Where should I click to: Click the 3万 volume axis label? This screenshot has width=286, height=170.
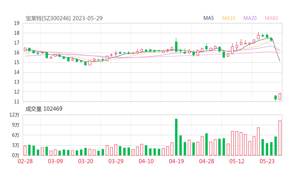click(x=16, y=145)
